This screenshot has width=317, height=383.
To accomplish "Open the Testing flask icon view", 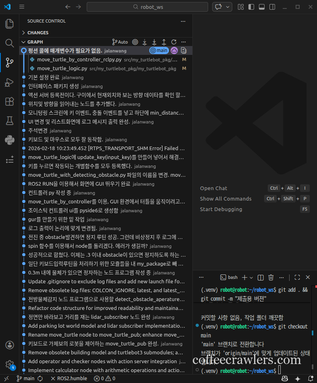I will [9, 121].
